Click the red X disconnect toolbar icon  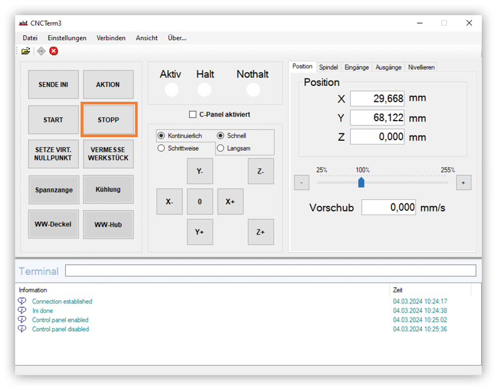point(54,51)
